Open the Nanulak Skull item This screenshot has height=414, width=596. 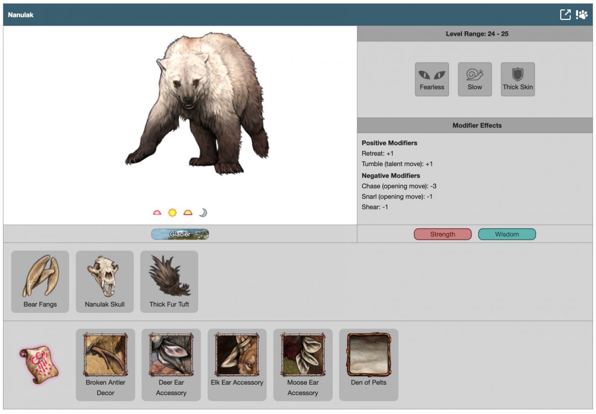(105, 281)
